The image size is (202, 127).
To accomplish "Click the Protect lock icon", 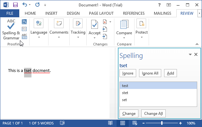I will [x=141, y=23].
